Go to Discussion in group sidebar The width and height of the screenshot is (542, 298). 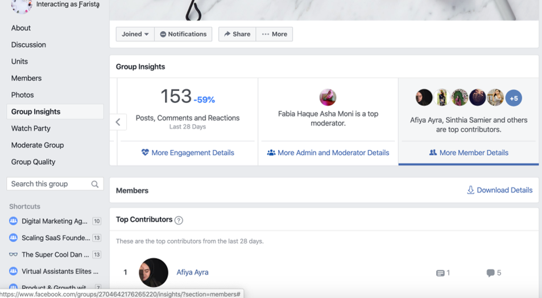[x=28, y=44]
